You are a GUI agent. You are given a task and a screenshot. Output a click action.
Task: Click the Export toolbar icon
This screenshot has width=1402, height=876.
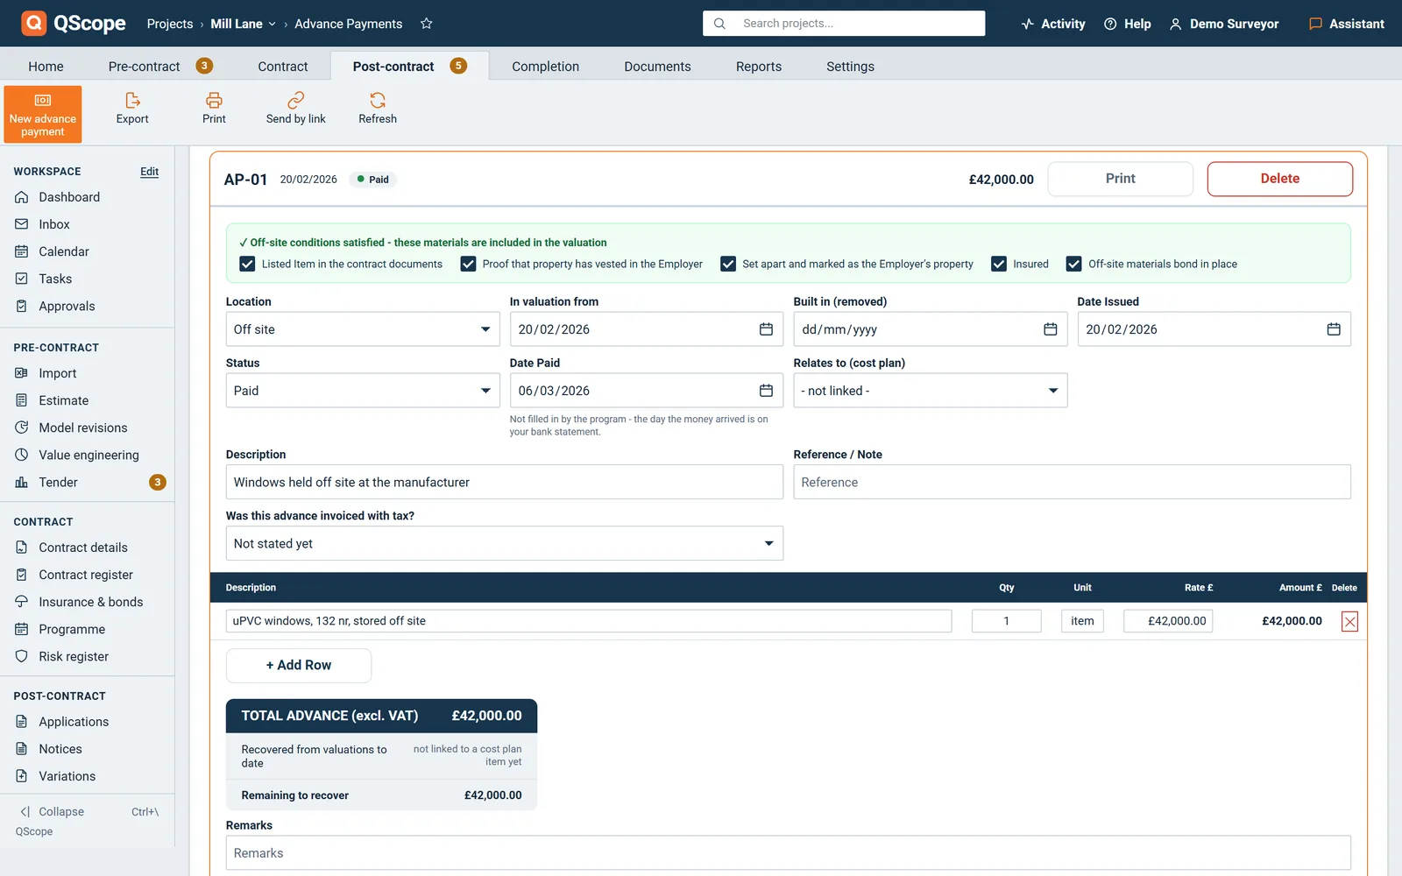coord(132,100)
